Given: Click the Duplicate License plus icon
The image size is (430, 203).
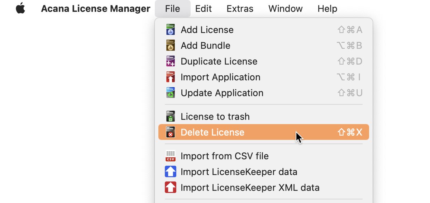Looking at the screenshot, I should click(x=171, y=61).
